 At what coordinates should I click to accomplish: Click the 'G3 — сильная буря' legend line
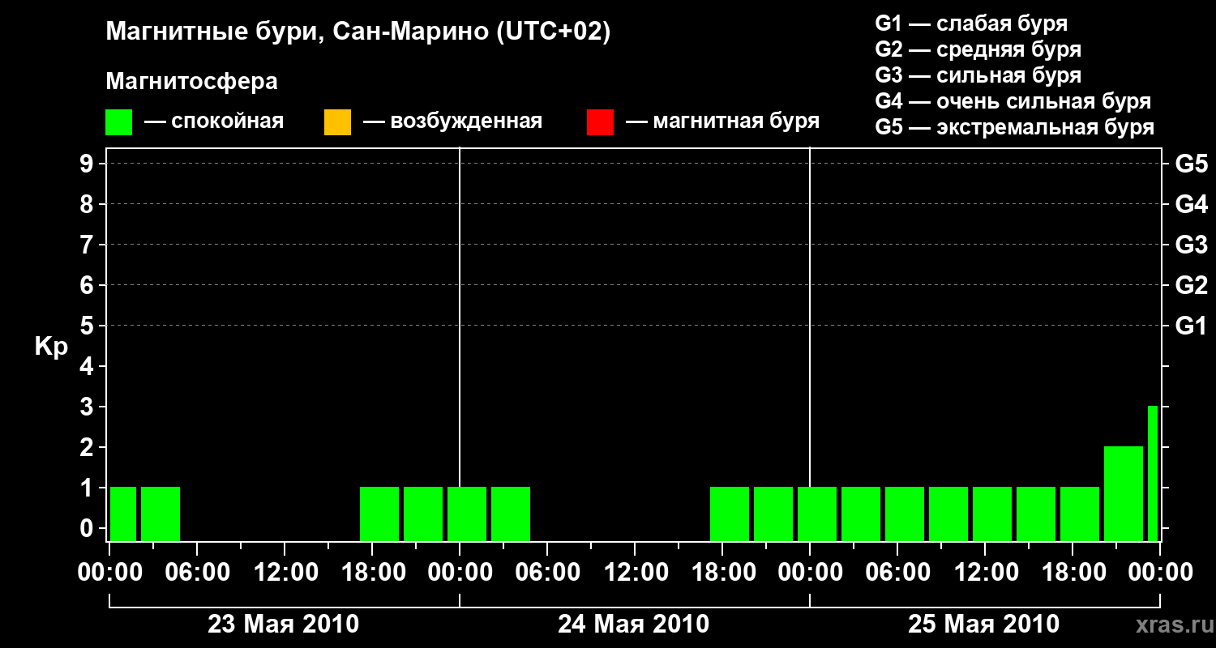pos(978,75)
